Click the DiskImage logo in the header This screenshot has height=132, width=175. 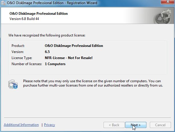tap(163, 16)
